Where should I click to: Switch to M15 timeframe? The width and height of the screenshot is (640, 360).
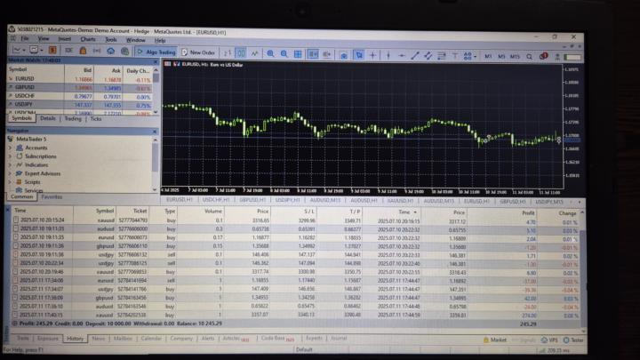tap(515, 57)
